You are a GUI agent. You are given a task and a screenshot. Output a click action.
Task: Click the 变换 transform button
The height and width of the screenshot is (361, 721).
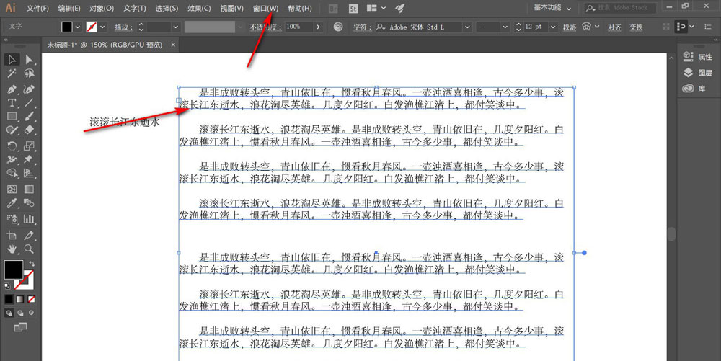pyautogui.click(x=635, y=27)
